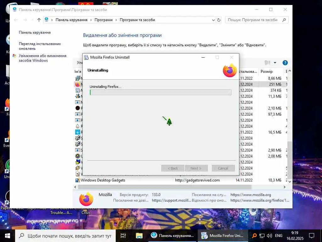Click https://www.mozilla.org in details pane

[251, 195]
